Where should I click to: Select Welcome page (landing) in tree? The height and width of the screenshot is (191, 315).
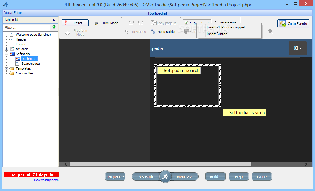[x=33, y=35]
